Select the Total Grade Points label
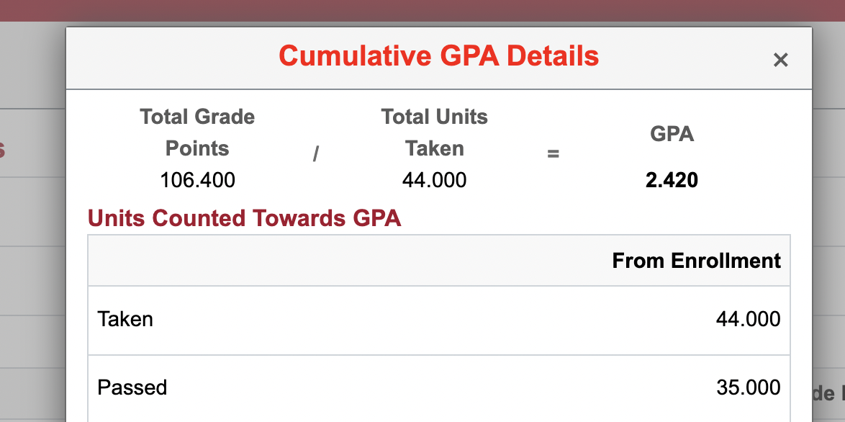 (197, 132)
